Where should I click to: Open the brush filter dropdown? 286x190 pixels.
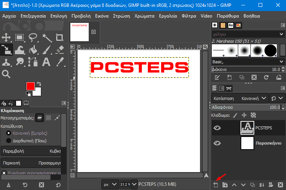[x=281, y=34]
